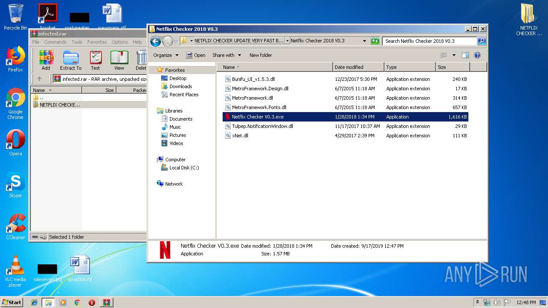Select Netflix Checker V0.3.exe file
The width and height of the screenshot is (548, 308).
click(x=345, y=117)
